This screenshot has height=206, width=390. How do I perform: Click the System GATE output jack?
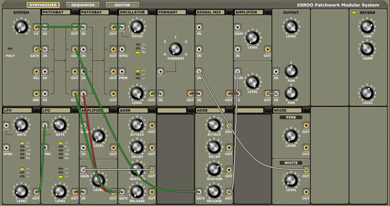pyautogui.click(x=36, y=50)
